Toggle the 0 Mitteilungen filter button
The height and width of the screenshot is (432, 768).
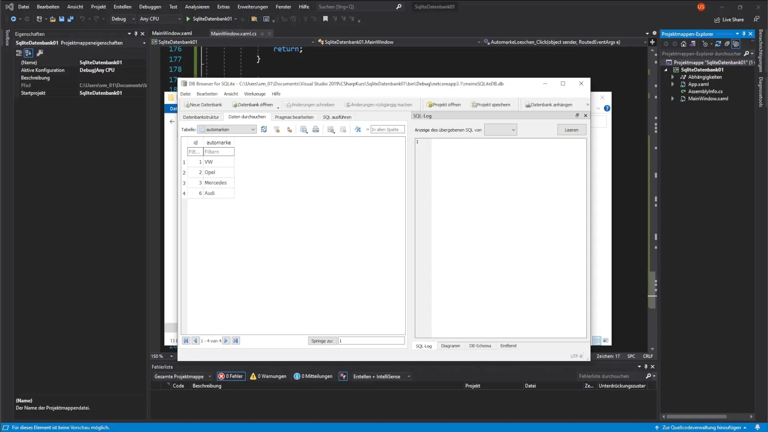click(x=313, y=376)
